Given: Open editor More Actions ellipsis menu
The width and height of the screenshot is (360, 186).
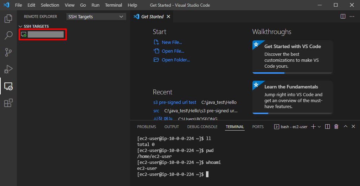Looking at the screenshot, I should 352,16.
